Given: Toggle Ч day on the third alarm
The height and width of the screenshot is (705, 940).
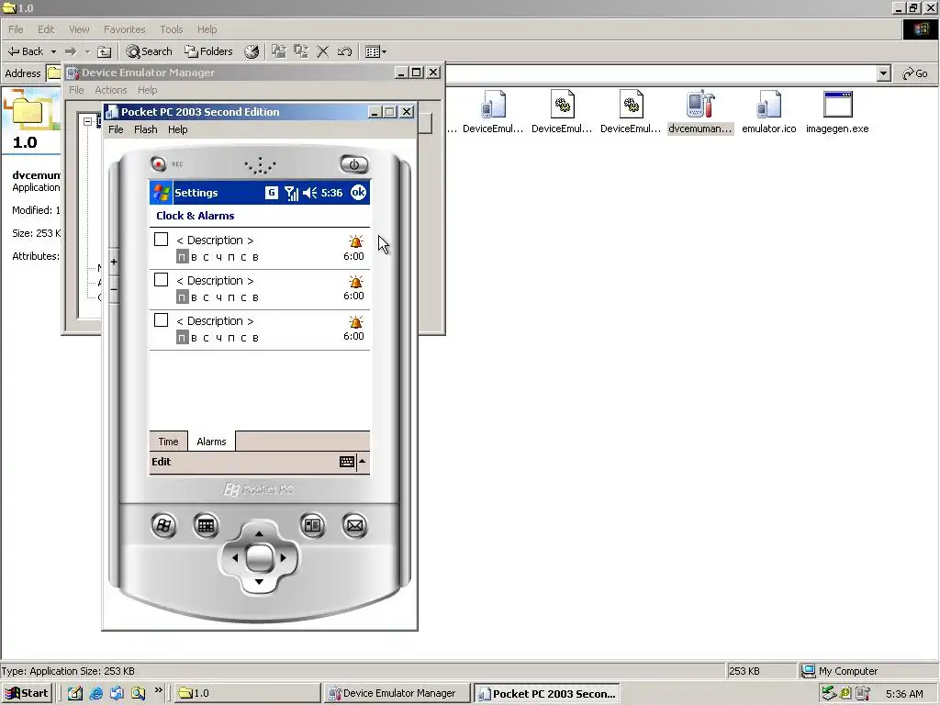Looking at the screenshot, I should click(x=218, y=338).
